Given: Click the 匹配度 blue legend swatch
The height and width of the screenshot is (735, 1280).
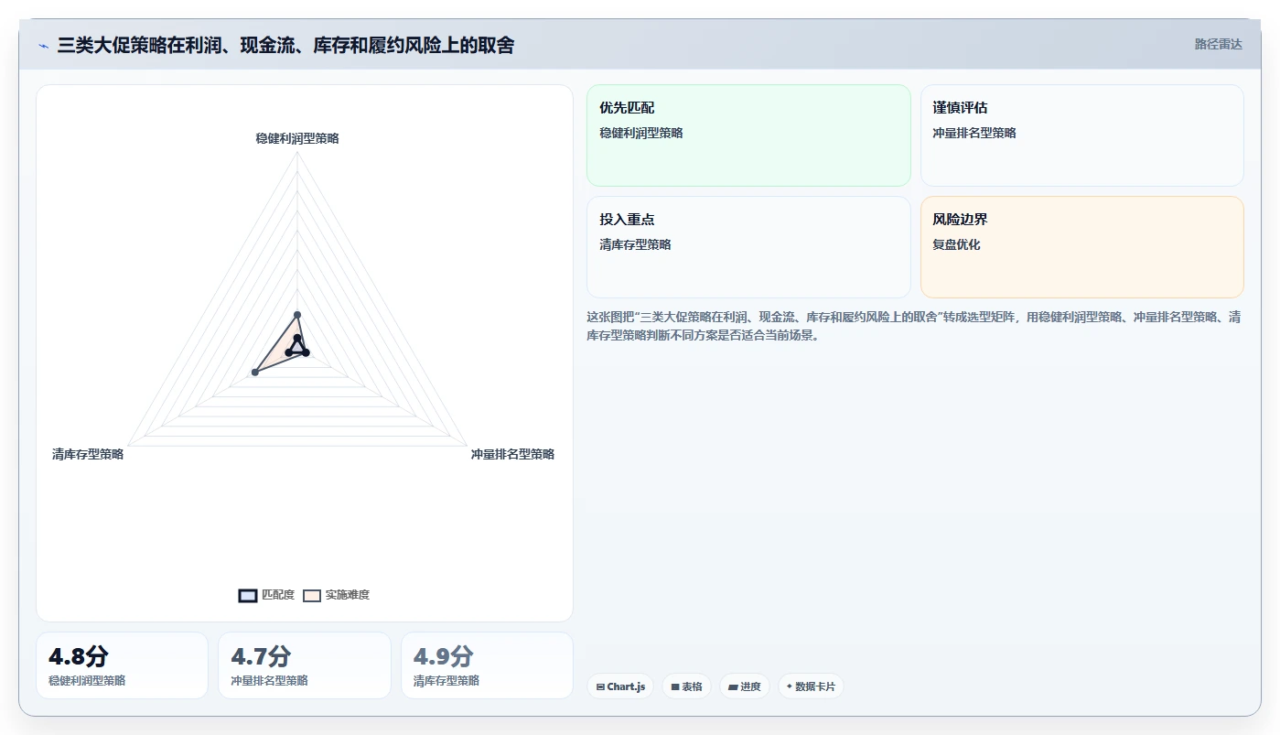Looking at the screenshot, I should (x=247, y=595).
